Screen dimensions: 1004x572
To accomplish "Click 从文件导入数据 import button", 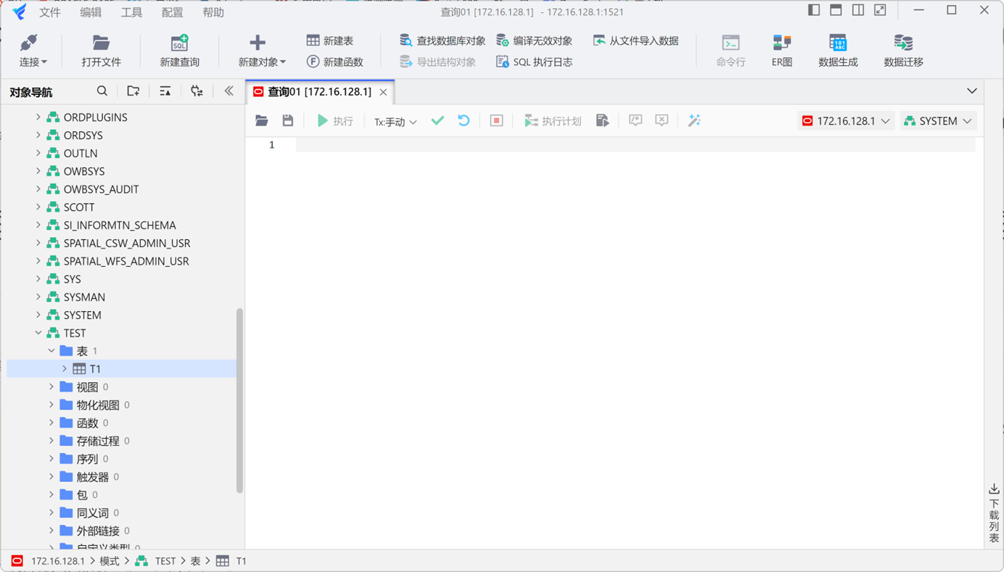I will pos(635,41).
